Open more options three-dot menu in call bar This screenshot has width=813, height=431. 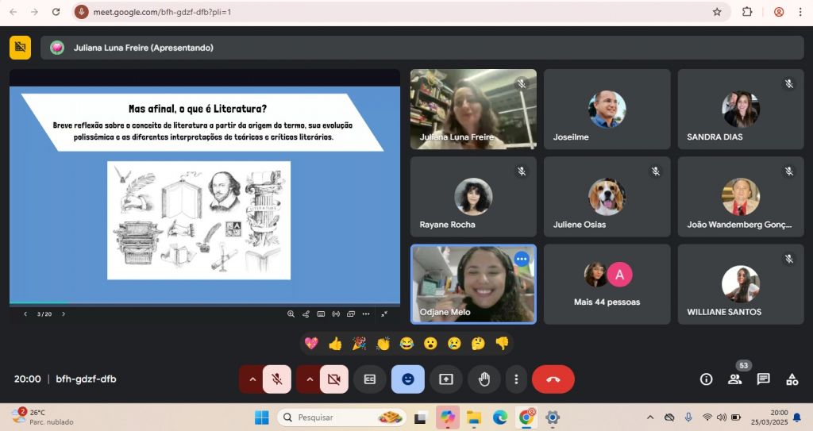coord(517,379)
